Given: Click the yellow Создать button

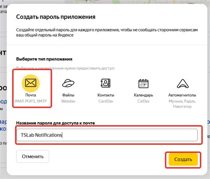Looking at the screenshot, I should 183,159.
